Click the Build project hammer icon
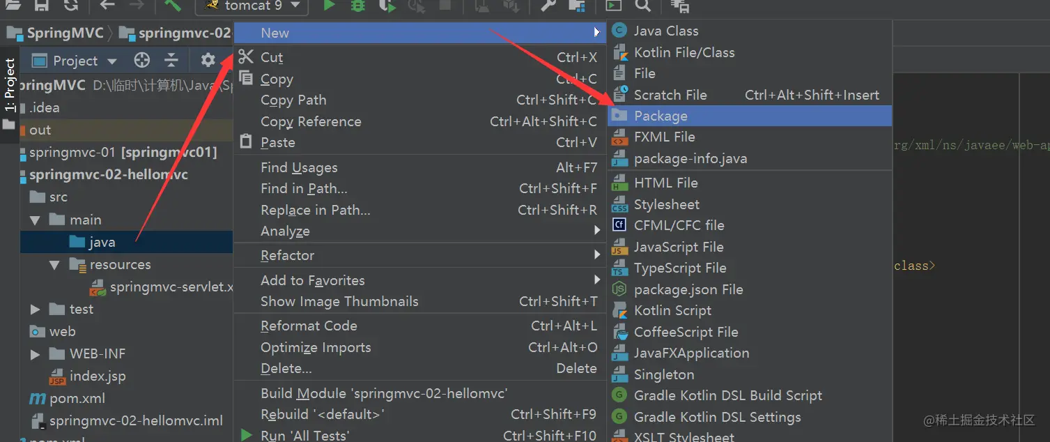 click(172, 6)
